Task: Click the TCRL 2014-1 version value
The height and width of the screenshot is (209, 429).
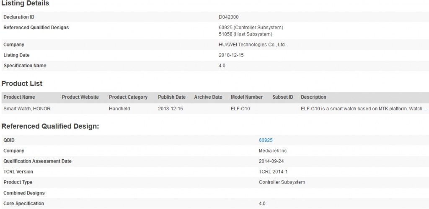Action: click(272, 172)
